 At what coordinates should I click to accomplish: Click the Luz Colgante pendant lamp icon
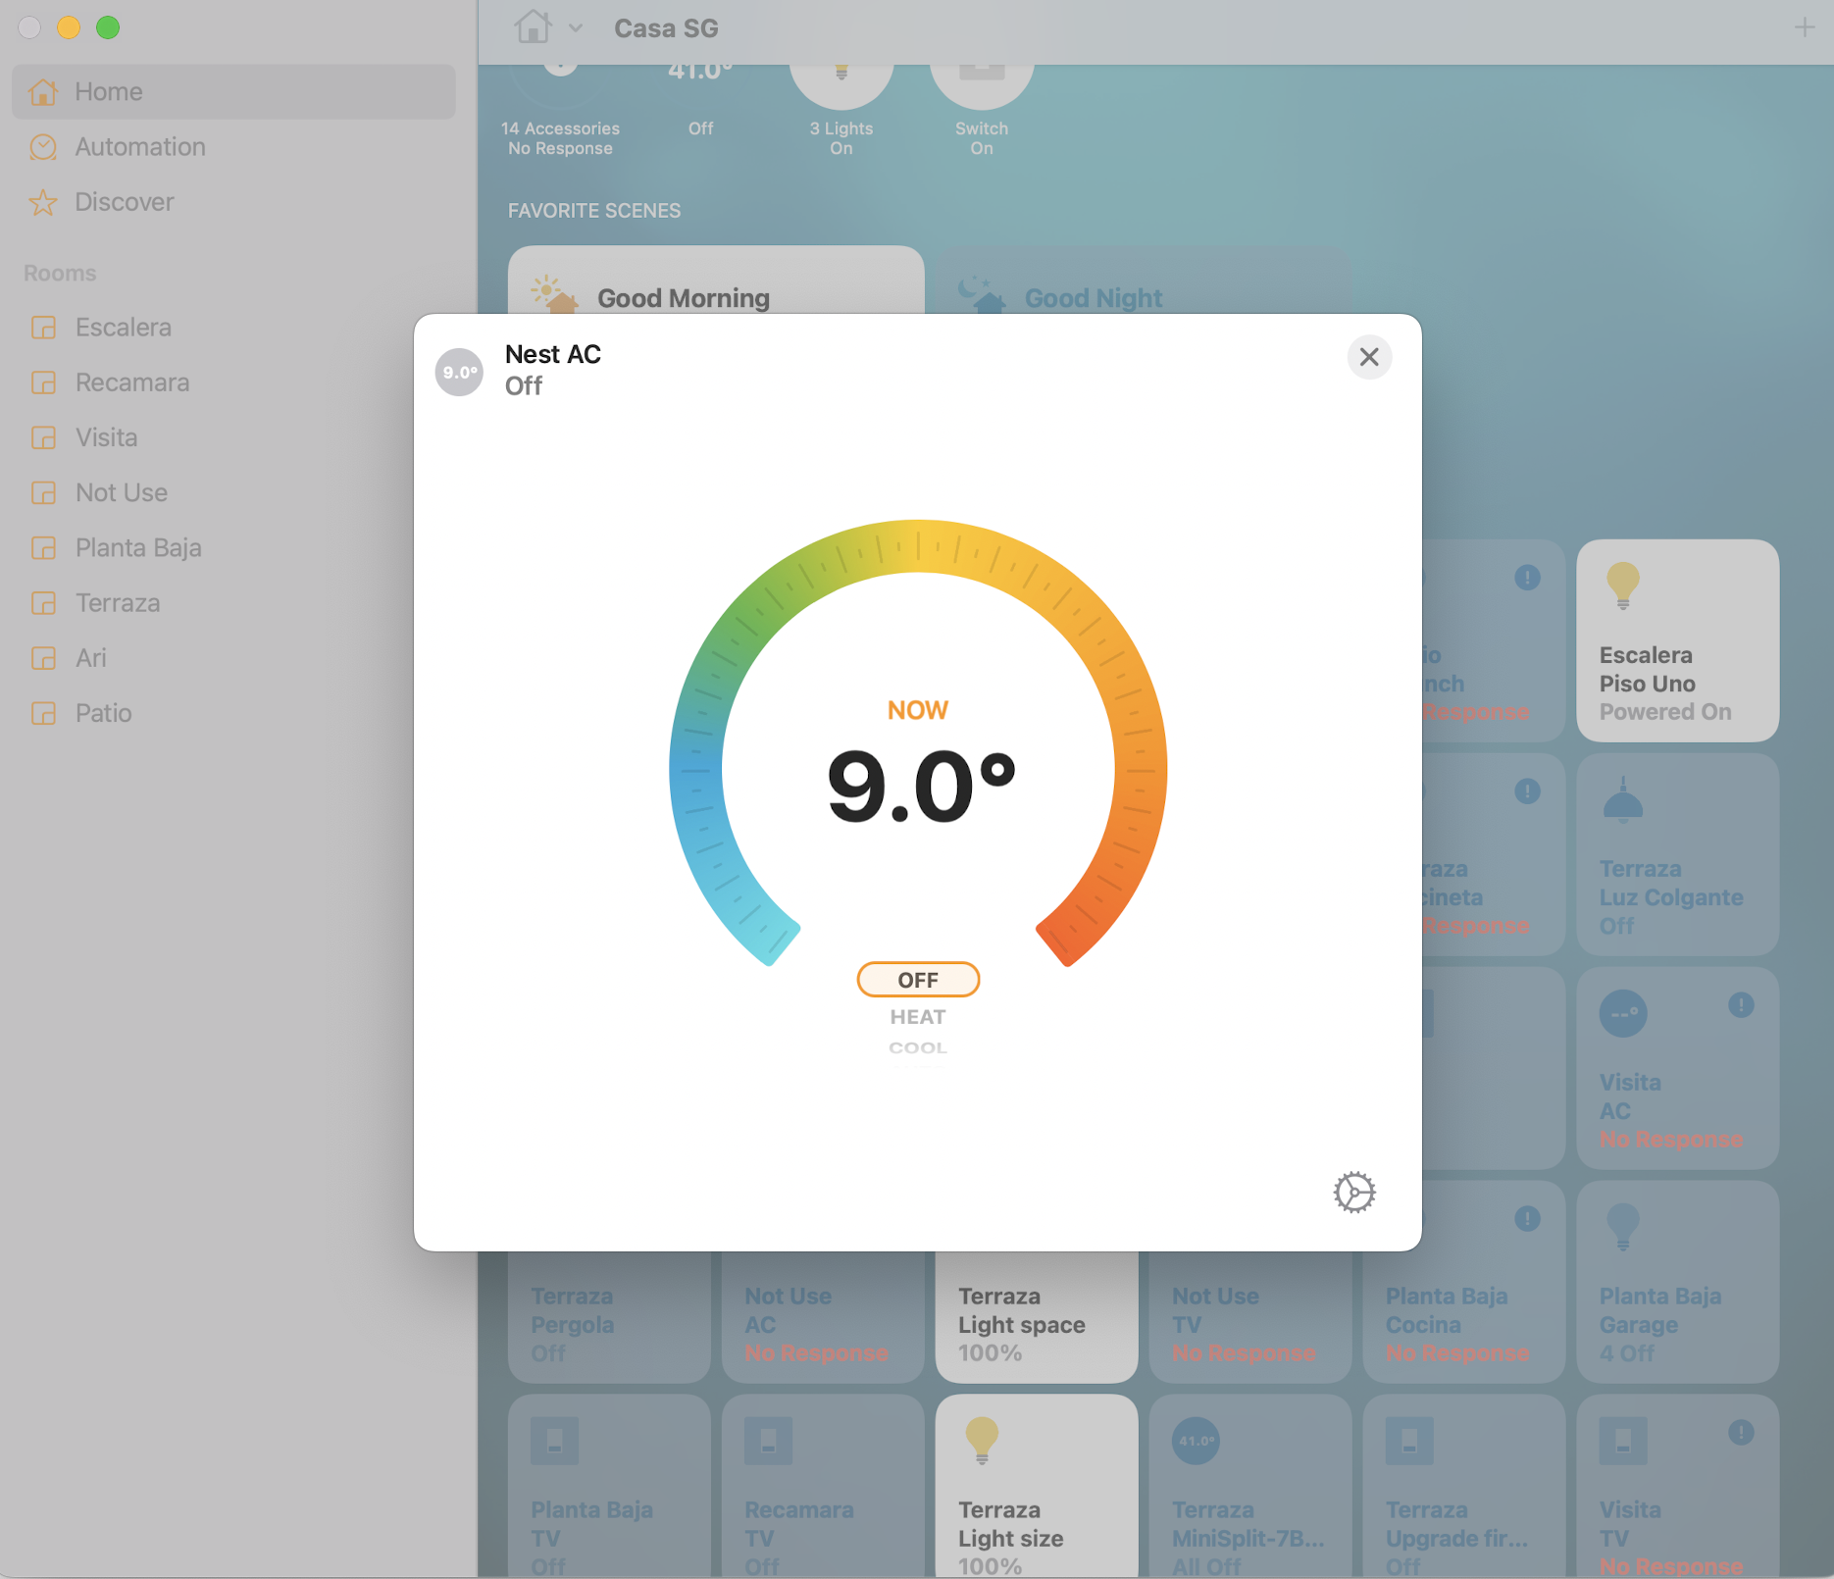click(1622, 799)
